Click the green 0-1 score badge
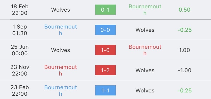Screen dimensions: 211x99 [105, 10]
